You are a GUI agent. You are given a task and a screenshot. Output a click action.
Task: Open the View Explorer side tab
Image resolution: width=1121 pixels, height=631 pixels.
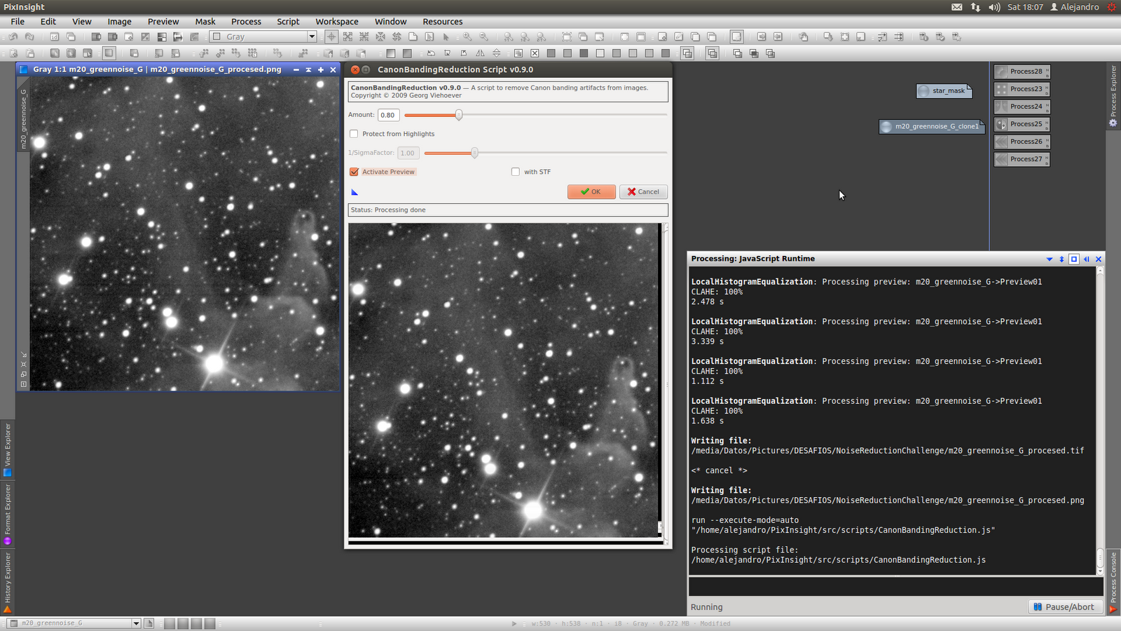tap(8, 449)
